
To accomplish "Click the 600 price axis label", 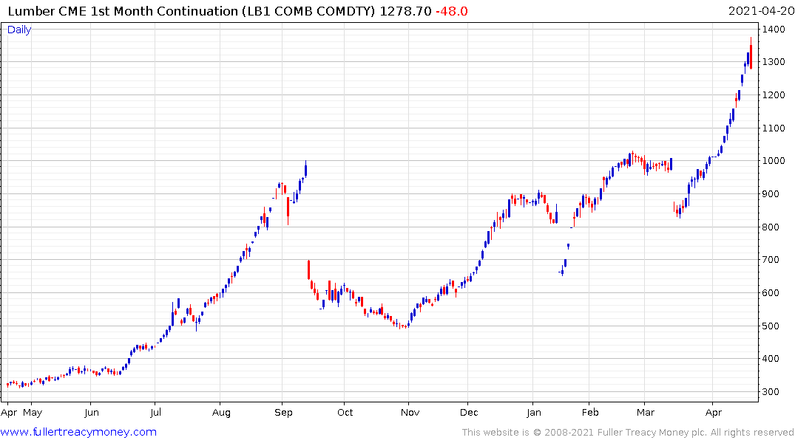I will [x=771, y=293].
